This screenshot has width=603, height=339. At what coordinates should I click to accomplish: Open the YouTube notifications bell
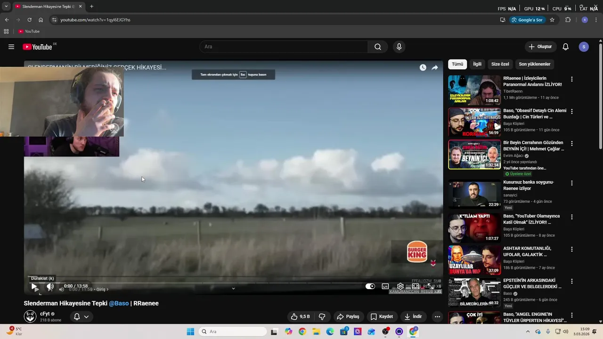(x=566, y=47)
